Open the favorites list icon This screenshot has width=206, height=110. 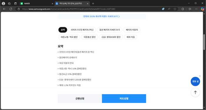pos(190,9)
